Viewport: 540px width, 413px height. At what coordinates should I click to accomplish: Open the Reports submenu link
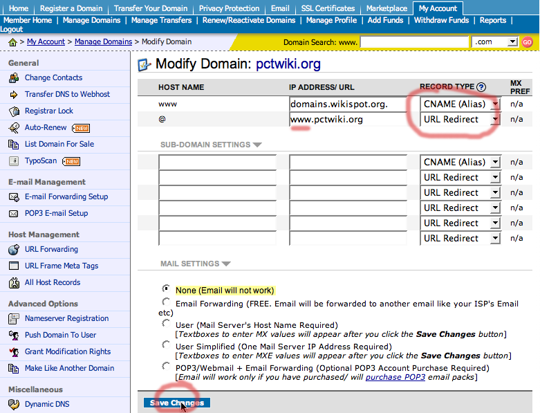(493, 20)
